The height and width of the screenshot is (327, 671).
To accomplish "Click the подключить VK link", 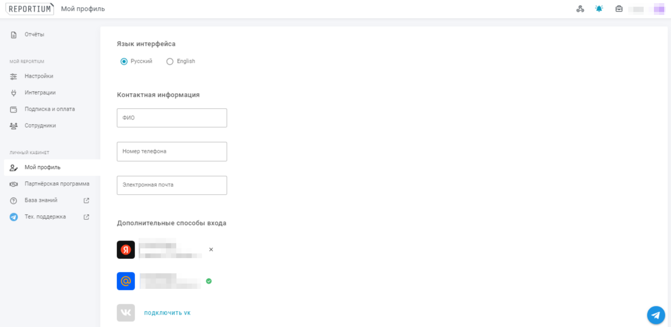I will coord(167,313).
